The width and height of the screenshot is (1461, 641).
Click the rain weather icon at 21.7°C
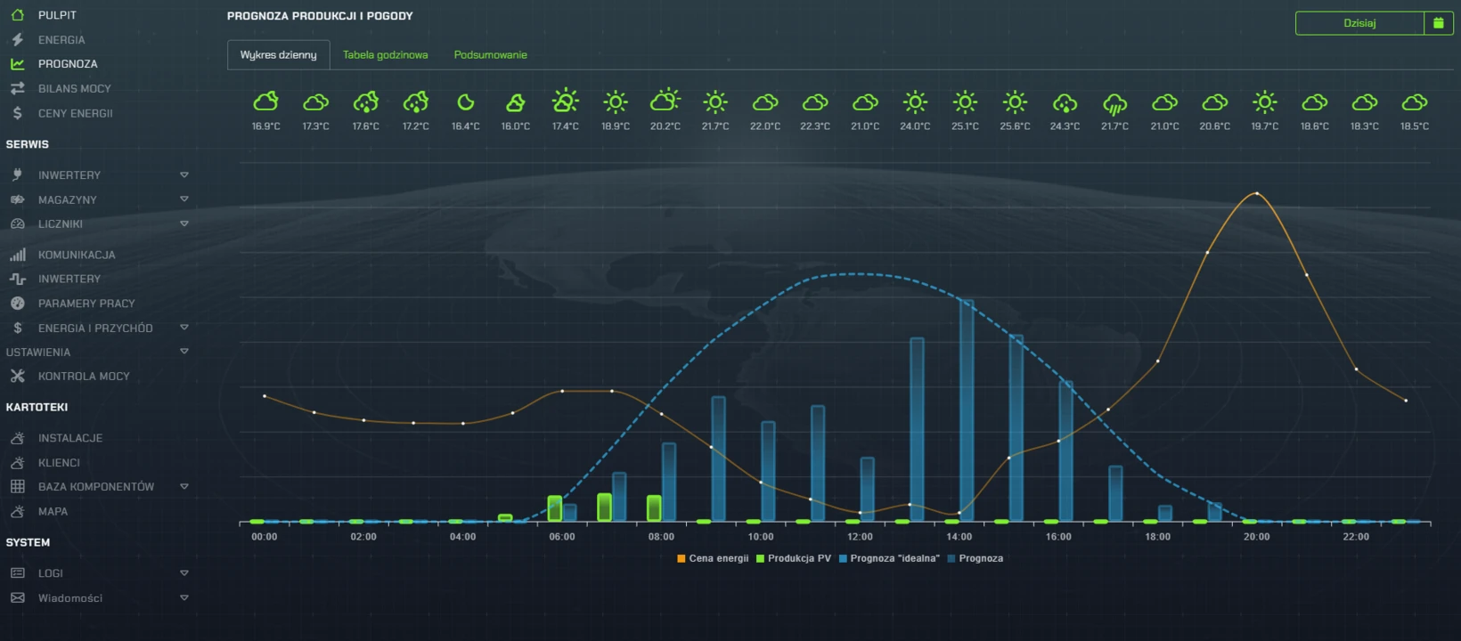click(1114, 104)
